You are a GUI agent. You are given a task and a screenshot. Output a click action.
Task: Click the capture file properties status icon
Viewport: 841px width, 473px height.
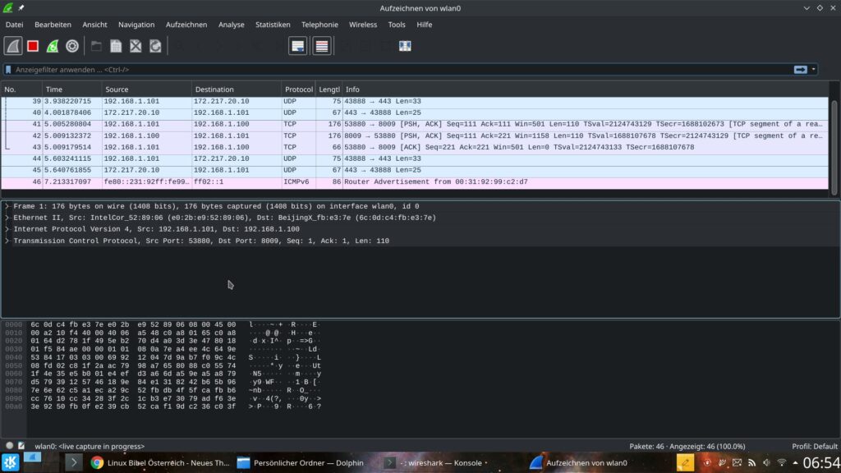point(21,446)
